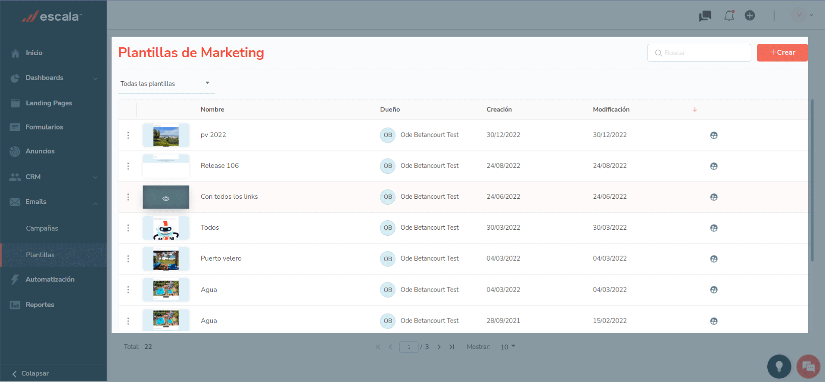Click the page number input field
The width and height of the screenshot is (825, 382).
click(409, 347)
